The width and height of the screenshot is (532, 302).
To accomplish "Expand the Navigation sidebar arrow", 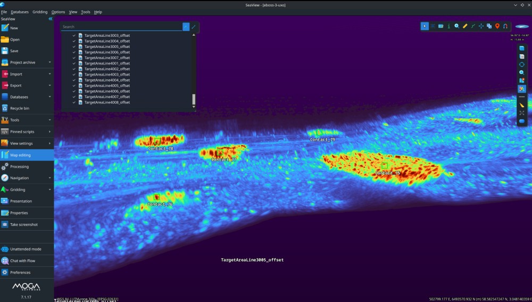I will (x=50, y=178).
